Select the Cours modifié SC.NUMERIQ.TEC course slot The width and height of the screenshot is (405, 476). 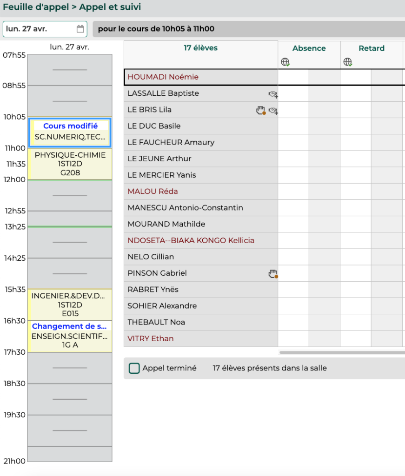[x=70, y=132]
